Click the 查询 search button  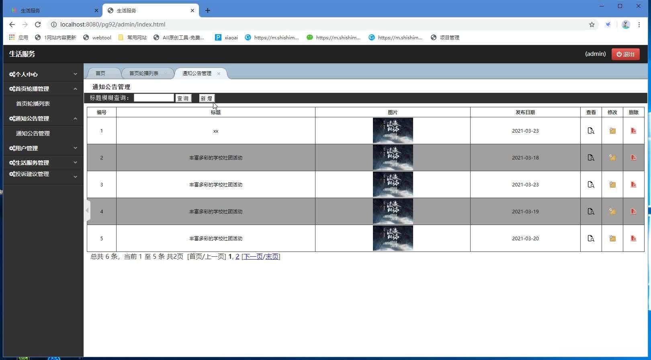pyautogui.click(x=183, y=98)
